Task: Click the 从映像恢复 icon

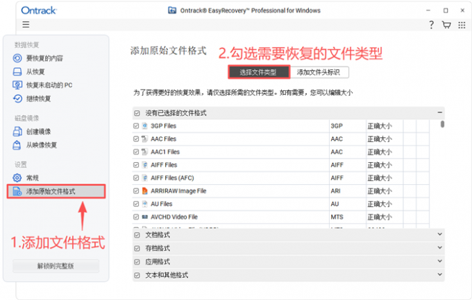Action: pos(17,145)
